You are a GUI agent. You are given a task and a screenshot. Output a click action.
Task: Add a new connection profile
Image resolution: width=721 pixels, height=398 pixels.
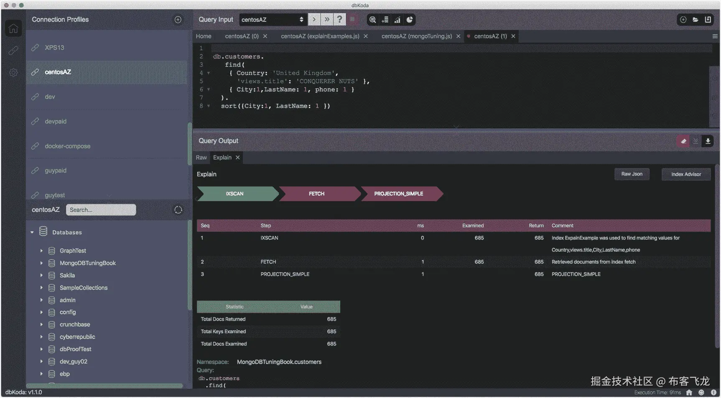178,20
